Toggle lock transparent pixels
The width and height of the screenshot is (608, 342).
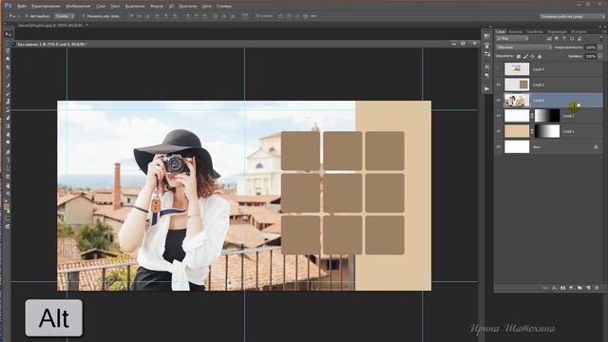519,56
